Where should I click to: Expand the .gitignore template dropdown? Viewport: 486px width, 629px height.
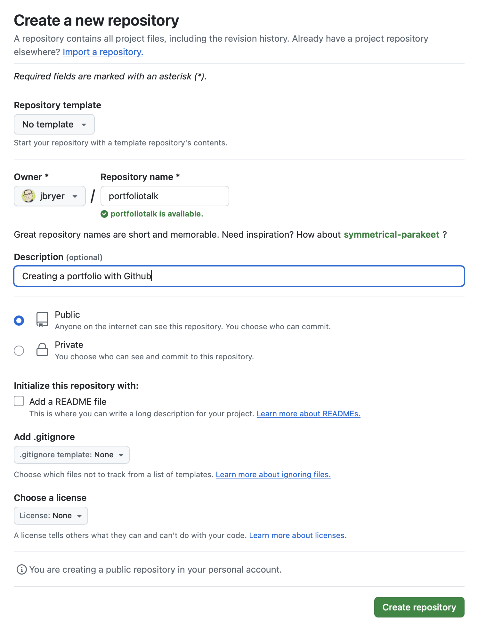[71, 455]
